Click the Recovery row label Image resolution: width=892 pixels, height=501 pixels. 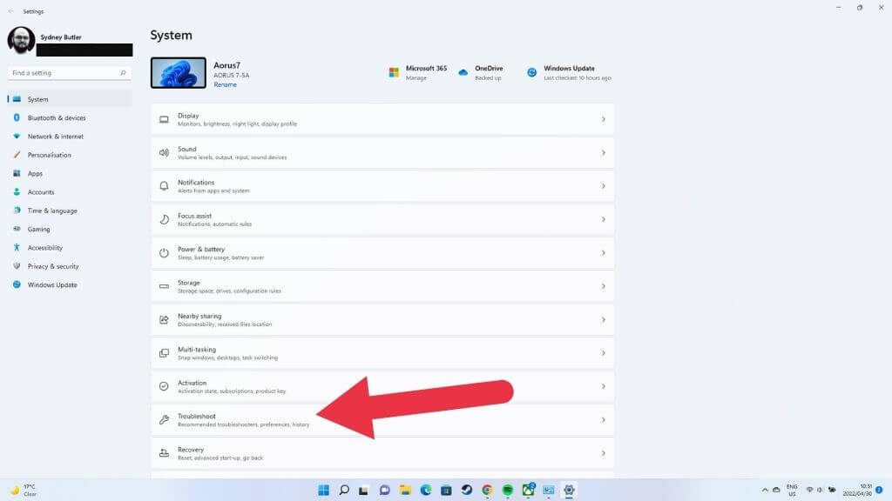pyautogui.click(x=191, y=450)
